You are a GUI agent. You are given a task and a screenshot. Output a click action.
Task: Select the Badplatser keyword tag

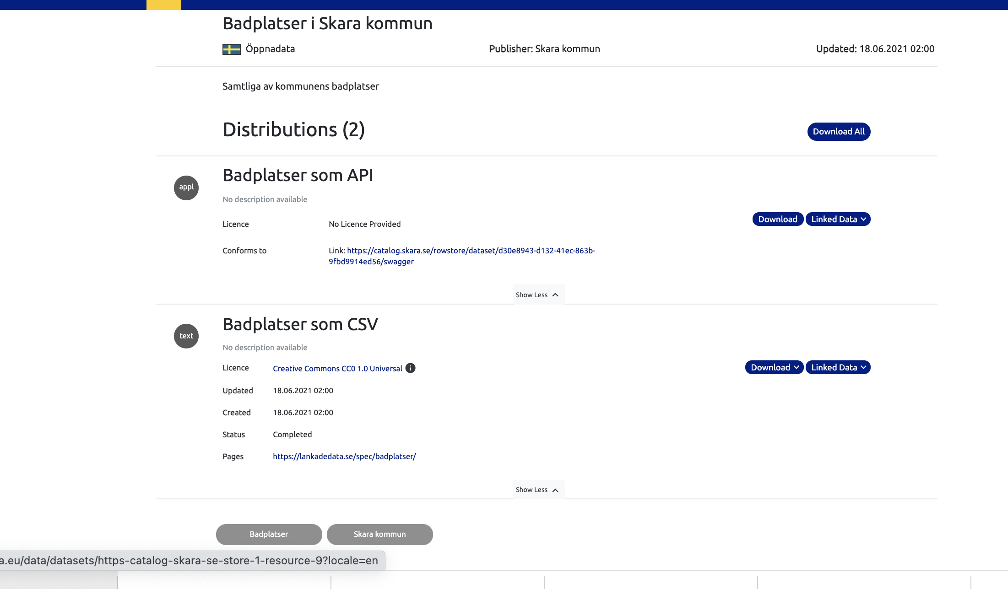coord(269,534)
